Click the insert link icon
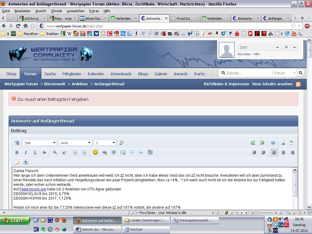Image resolution: width=312 pixels, height=234 pixels. coord(105,152)
